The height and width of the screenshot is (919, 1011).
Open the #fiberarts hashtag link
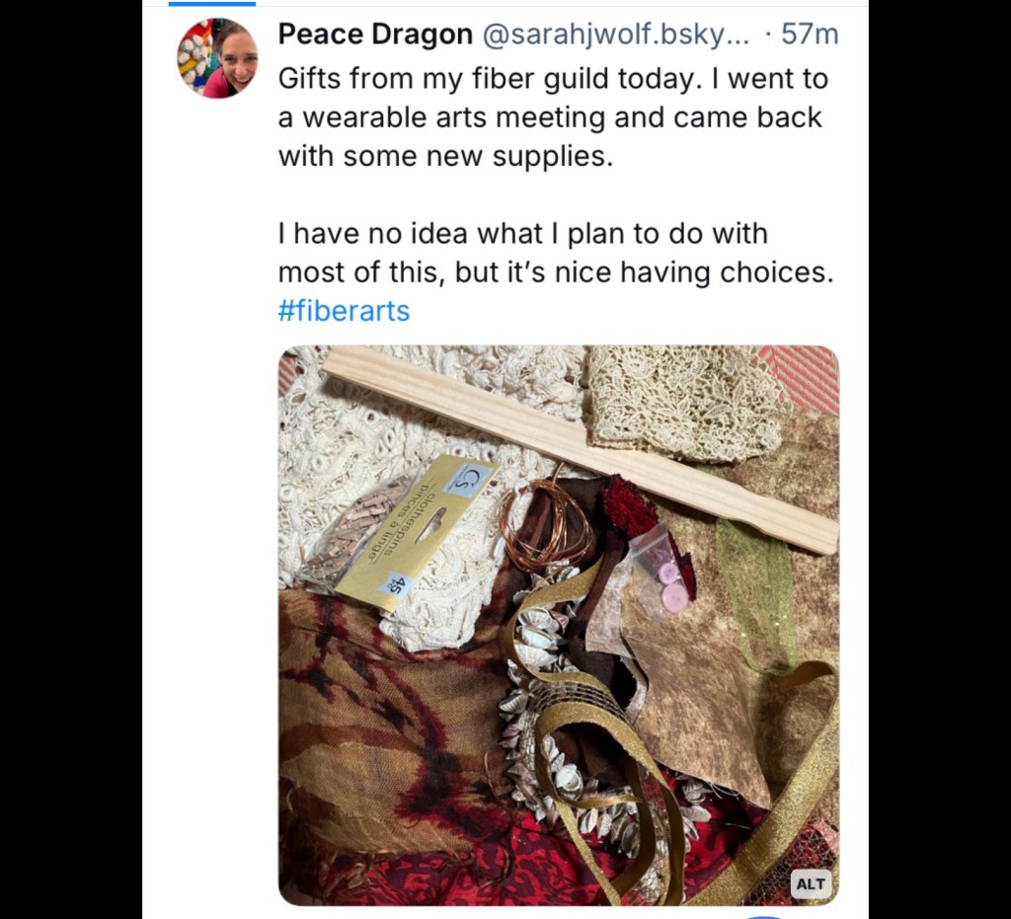344,311
